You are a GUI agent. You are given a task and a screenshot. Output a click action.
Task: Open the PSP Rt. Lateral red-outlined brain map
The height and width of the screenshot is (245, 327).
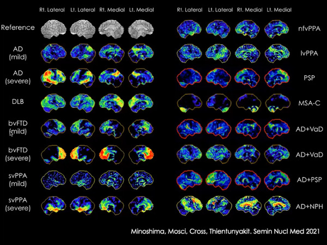click(x=189, y=78)
